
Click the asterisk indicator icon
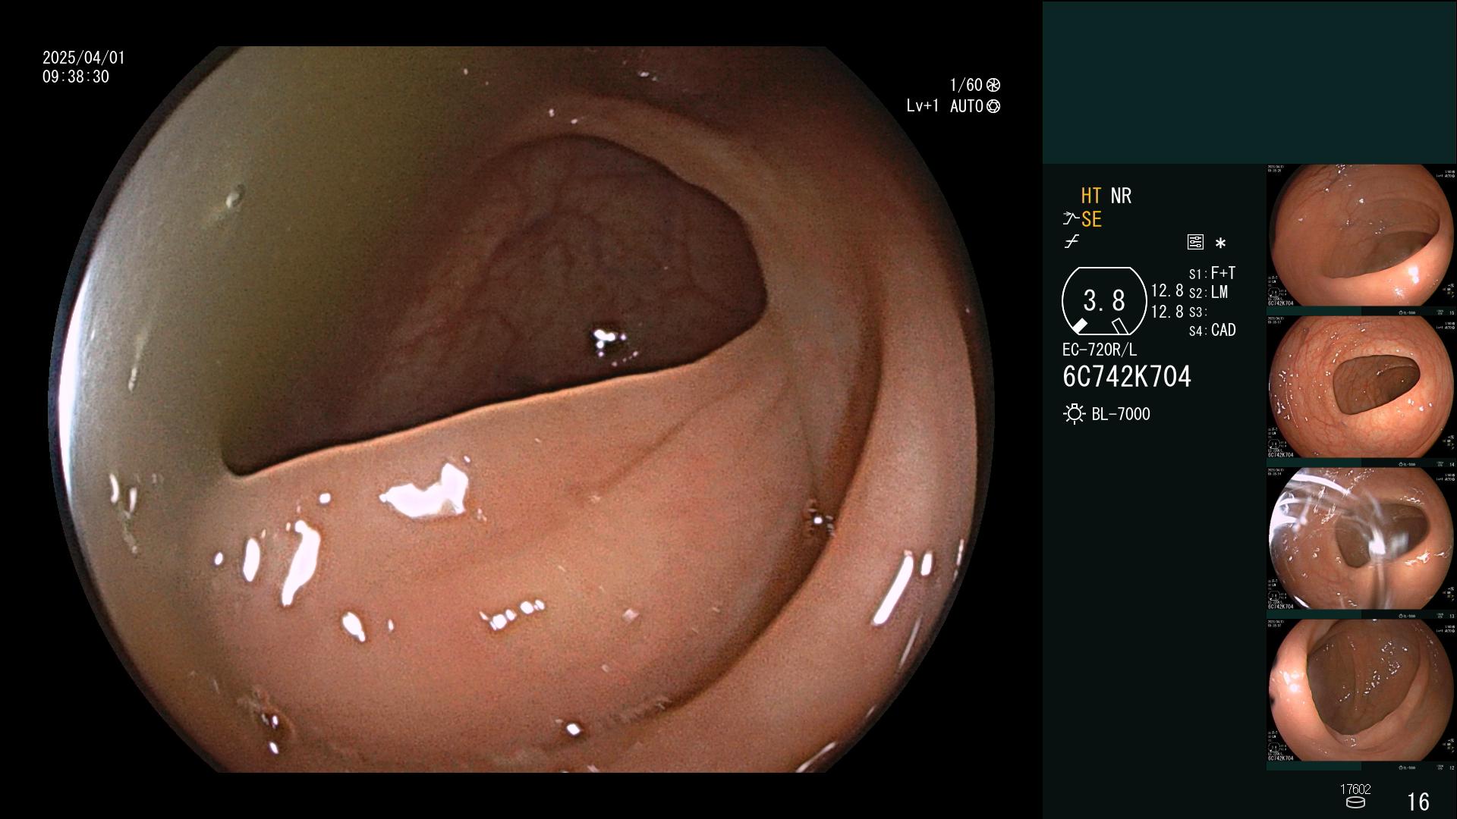point(1220,243)
